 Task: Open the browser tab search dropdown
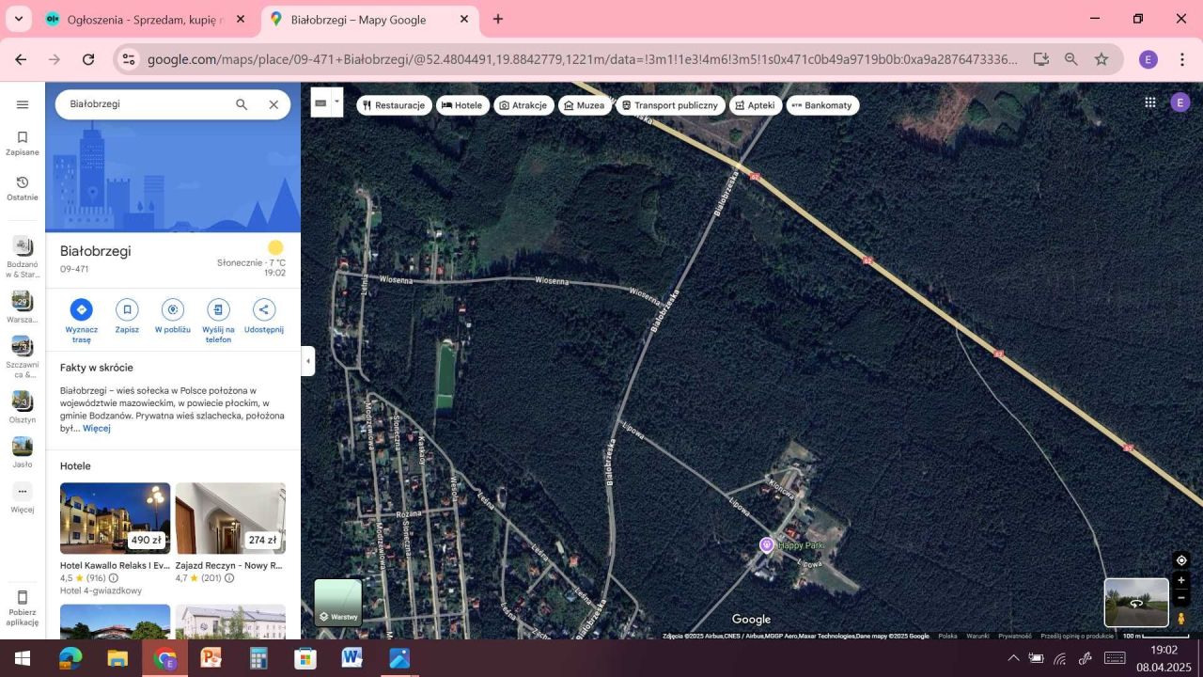point(19,19)
